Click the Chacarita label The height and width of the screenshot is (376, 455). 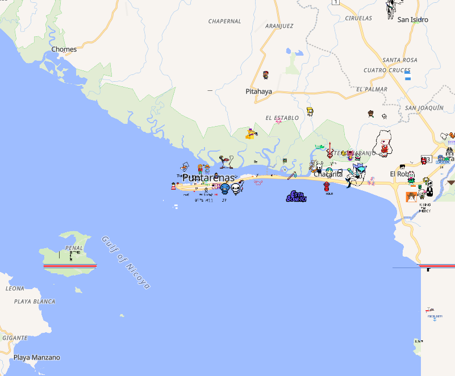click(328, 174)
